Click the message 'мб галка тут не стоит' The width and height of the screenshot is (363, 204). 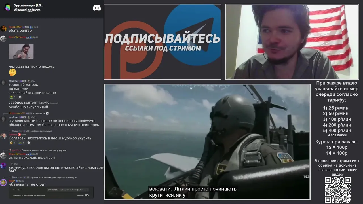pos(27,184)
